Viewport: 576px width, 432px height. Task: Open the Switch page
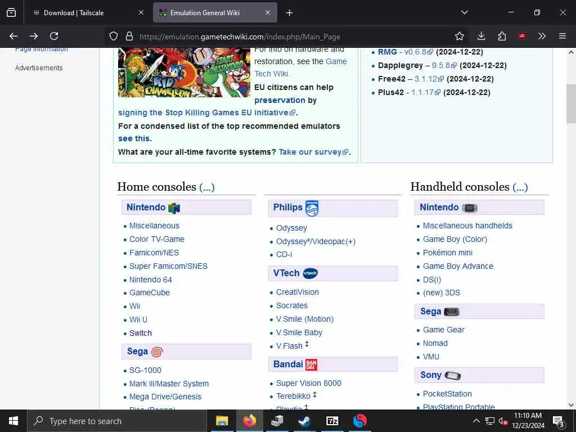pyautogui.click(x=140, y=333)
